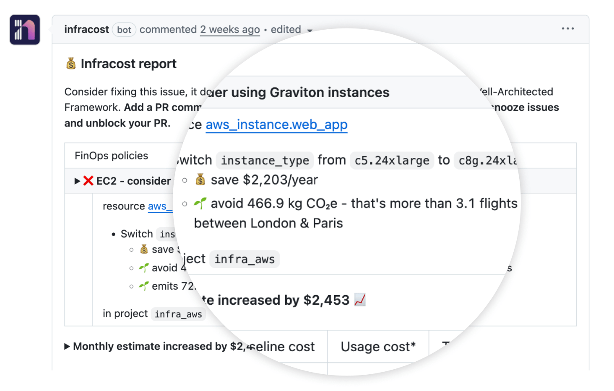Click the Infracost avatar logo
614x391 pixels.
click(x=24, y=29)
